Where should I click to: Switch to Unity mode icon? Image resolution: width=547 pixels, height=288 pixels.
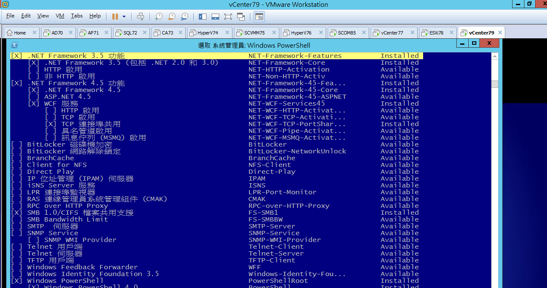(241, 17)
